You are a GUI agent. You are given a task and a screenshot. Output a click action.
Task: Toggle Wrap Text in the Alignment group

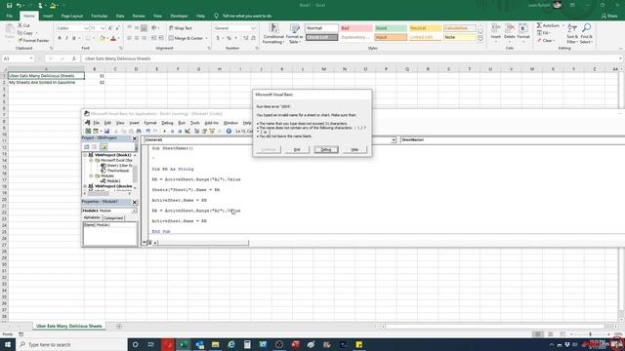(181, 28)
